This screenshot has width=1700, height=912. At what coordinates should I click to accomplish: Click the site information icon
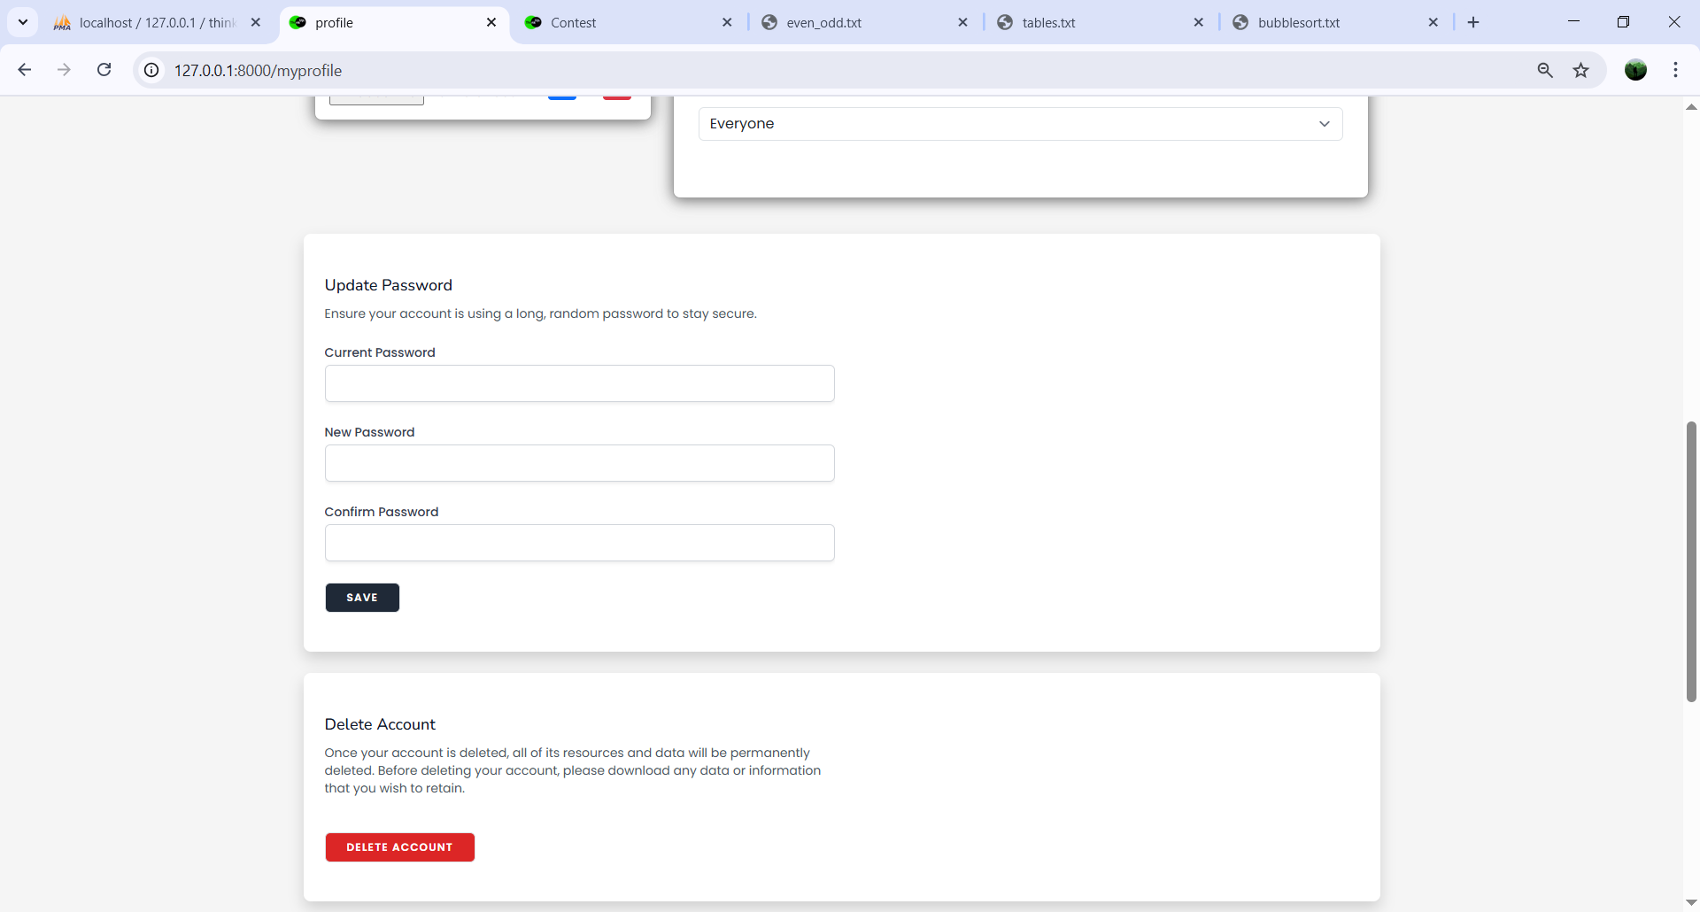152,70
